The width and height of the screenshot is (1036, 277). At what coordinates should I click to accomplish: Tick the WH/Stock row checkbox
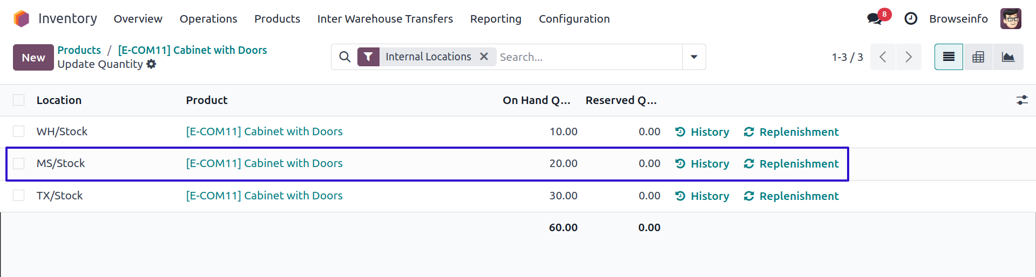coord(19,131)
